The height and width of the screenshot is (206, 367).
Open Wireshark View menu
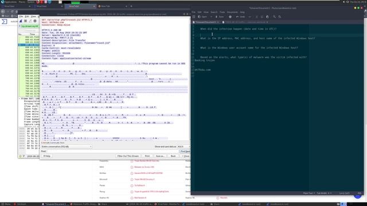(x=33, y=17)
